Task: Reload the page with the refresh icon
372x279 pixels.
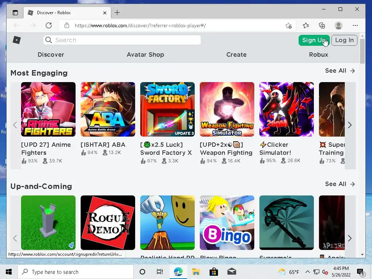Action: pos(49,25)
